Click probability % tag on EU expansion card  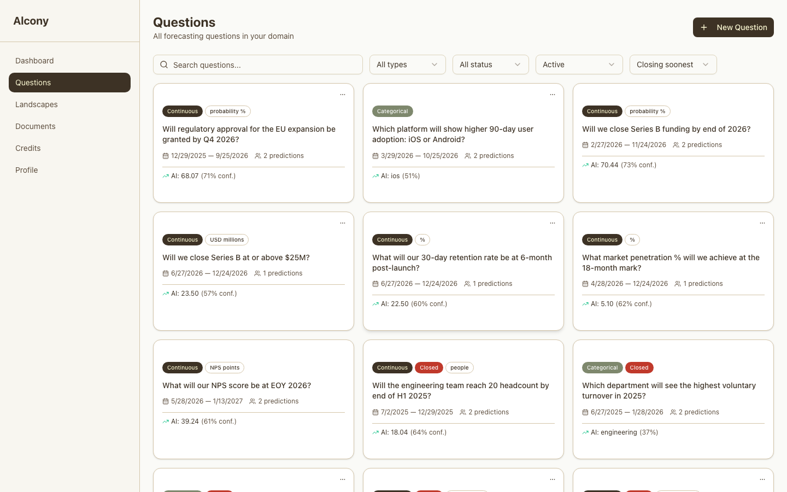tap(228, 112)
